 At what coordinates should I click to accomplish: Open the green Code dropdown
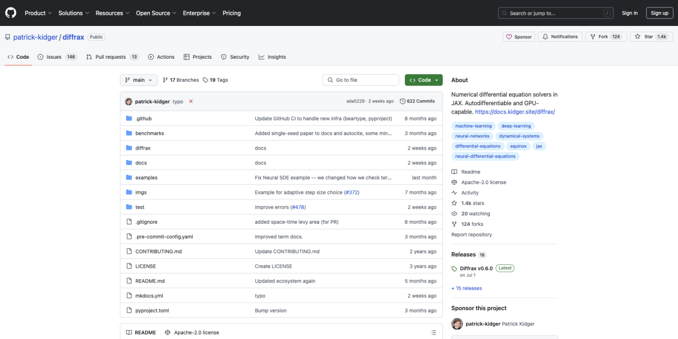coord(424,80)
